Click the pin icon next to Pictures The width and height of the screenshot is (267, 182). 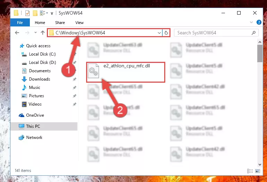point(74,96)
